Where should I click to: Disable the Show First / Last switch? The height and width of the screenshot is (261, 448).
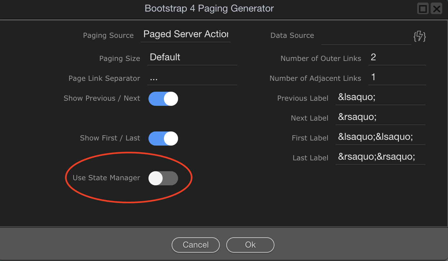coord(163,139)
